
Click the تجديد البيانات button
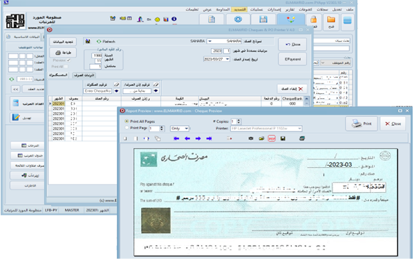[x=63, y=42]
